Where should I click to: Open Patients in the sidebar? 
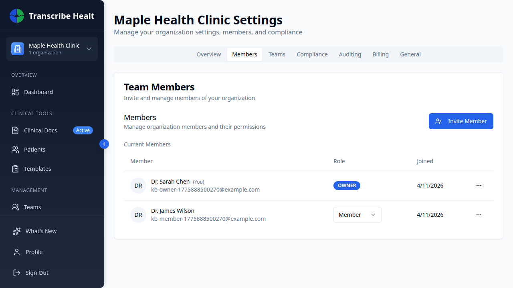tap(34, 149)
